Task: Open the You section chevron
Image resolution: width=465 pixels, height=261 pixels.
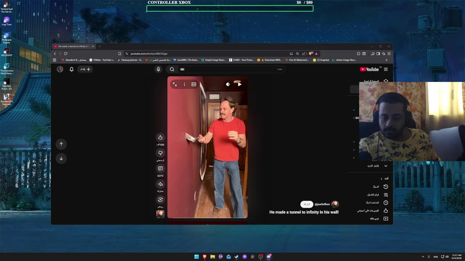Action: [x=381, y=178]
